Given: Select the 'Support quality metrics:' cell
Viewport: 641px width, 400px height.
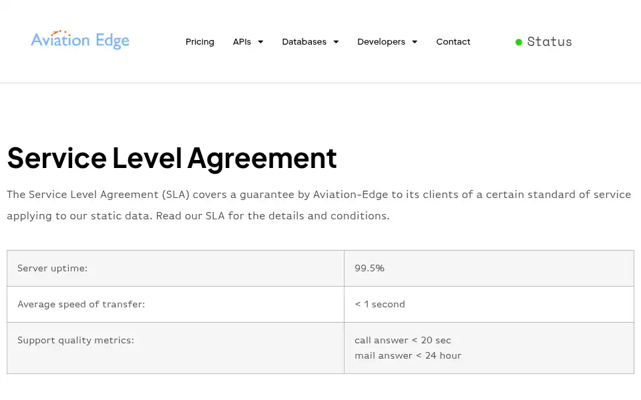Looking at the screenshot, I should [176, 348].
